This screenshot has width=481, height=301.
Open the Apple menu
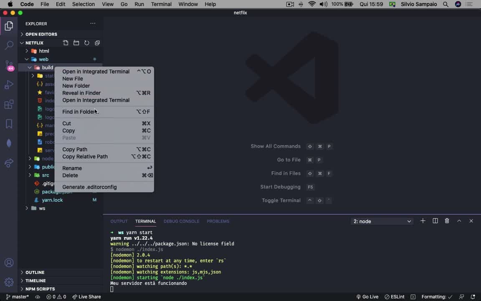tap(10, 4)
